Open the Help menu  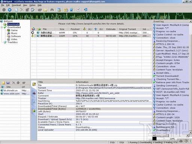[39, 5]
